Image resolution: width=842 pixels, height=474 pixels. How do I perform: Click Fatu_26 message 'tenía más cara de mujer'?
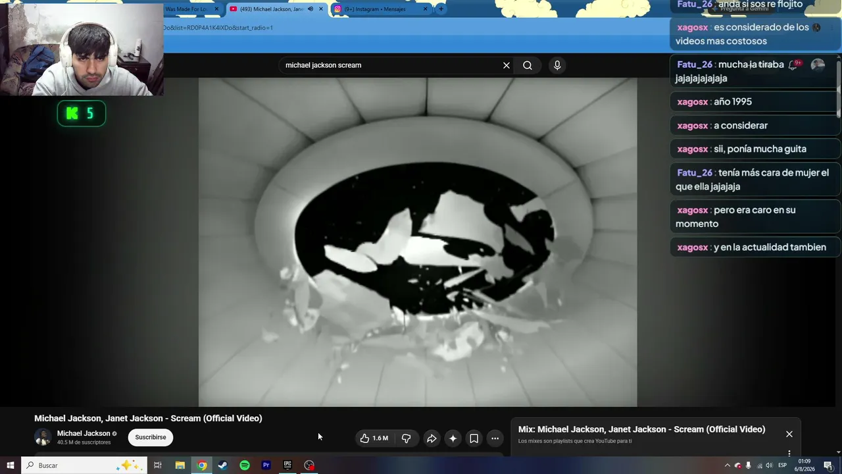click(x=755, y=180)
